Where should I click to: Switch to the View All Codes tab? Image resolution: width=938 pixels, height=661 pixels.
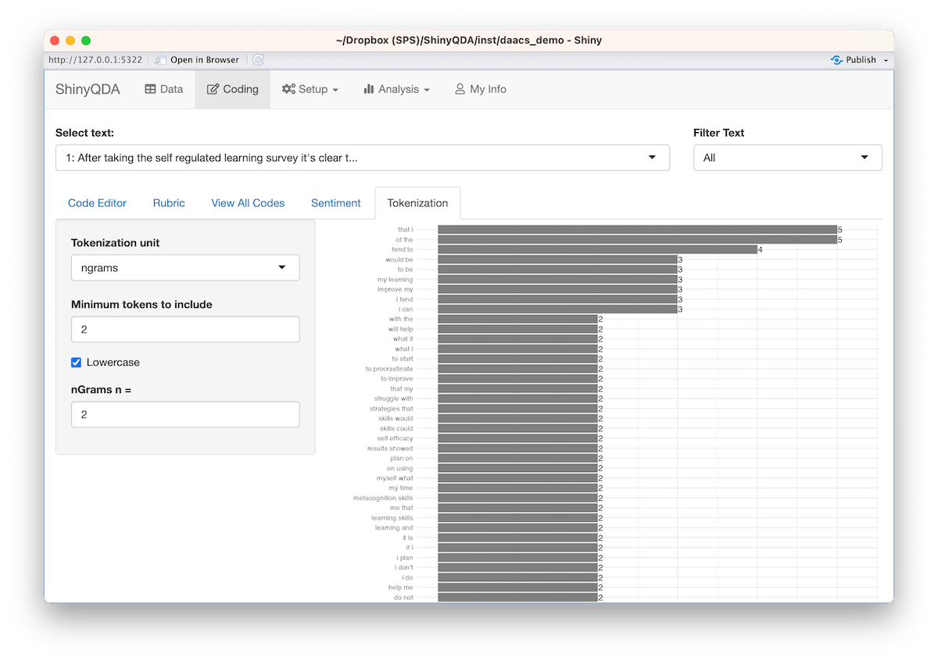click(248, 203)
